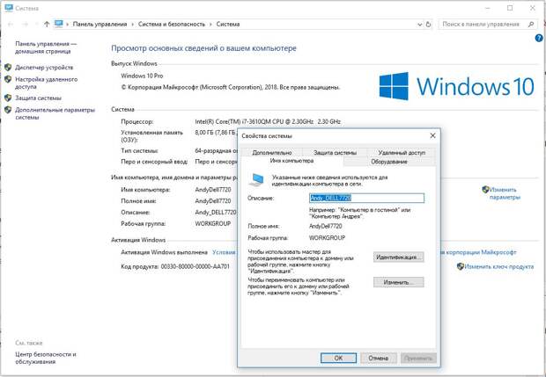
Task: Click the AndyDell7720 full name in the dialog
Action: (326, 226)
